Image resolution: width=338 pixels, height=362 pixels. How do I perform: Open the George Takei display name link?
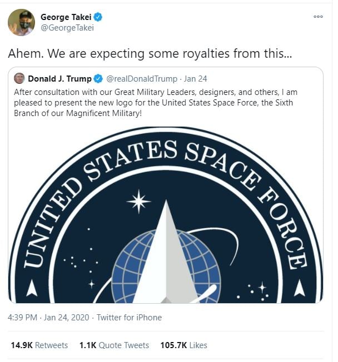pyautogui.click(x=66, y=17)
